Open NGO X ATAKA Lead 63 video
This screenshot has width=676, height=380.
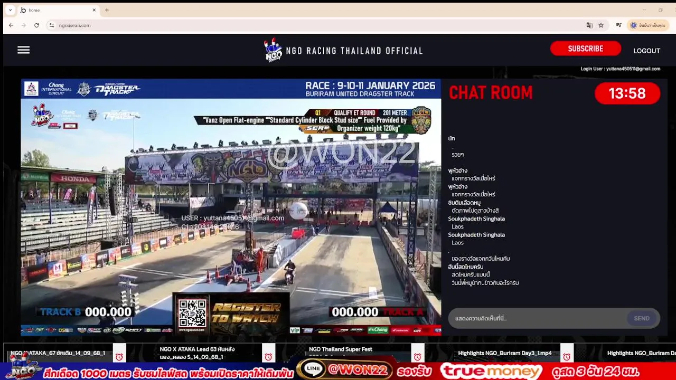(x=197, y=353)
